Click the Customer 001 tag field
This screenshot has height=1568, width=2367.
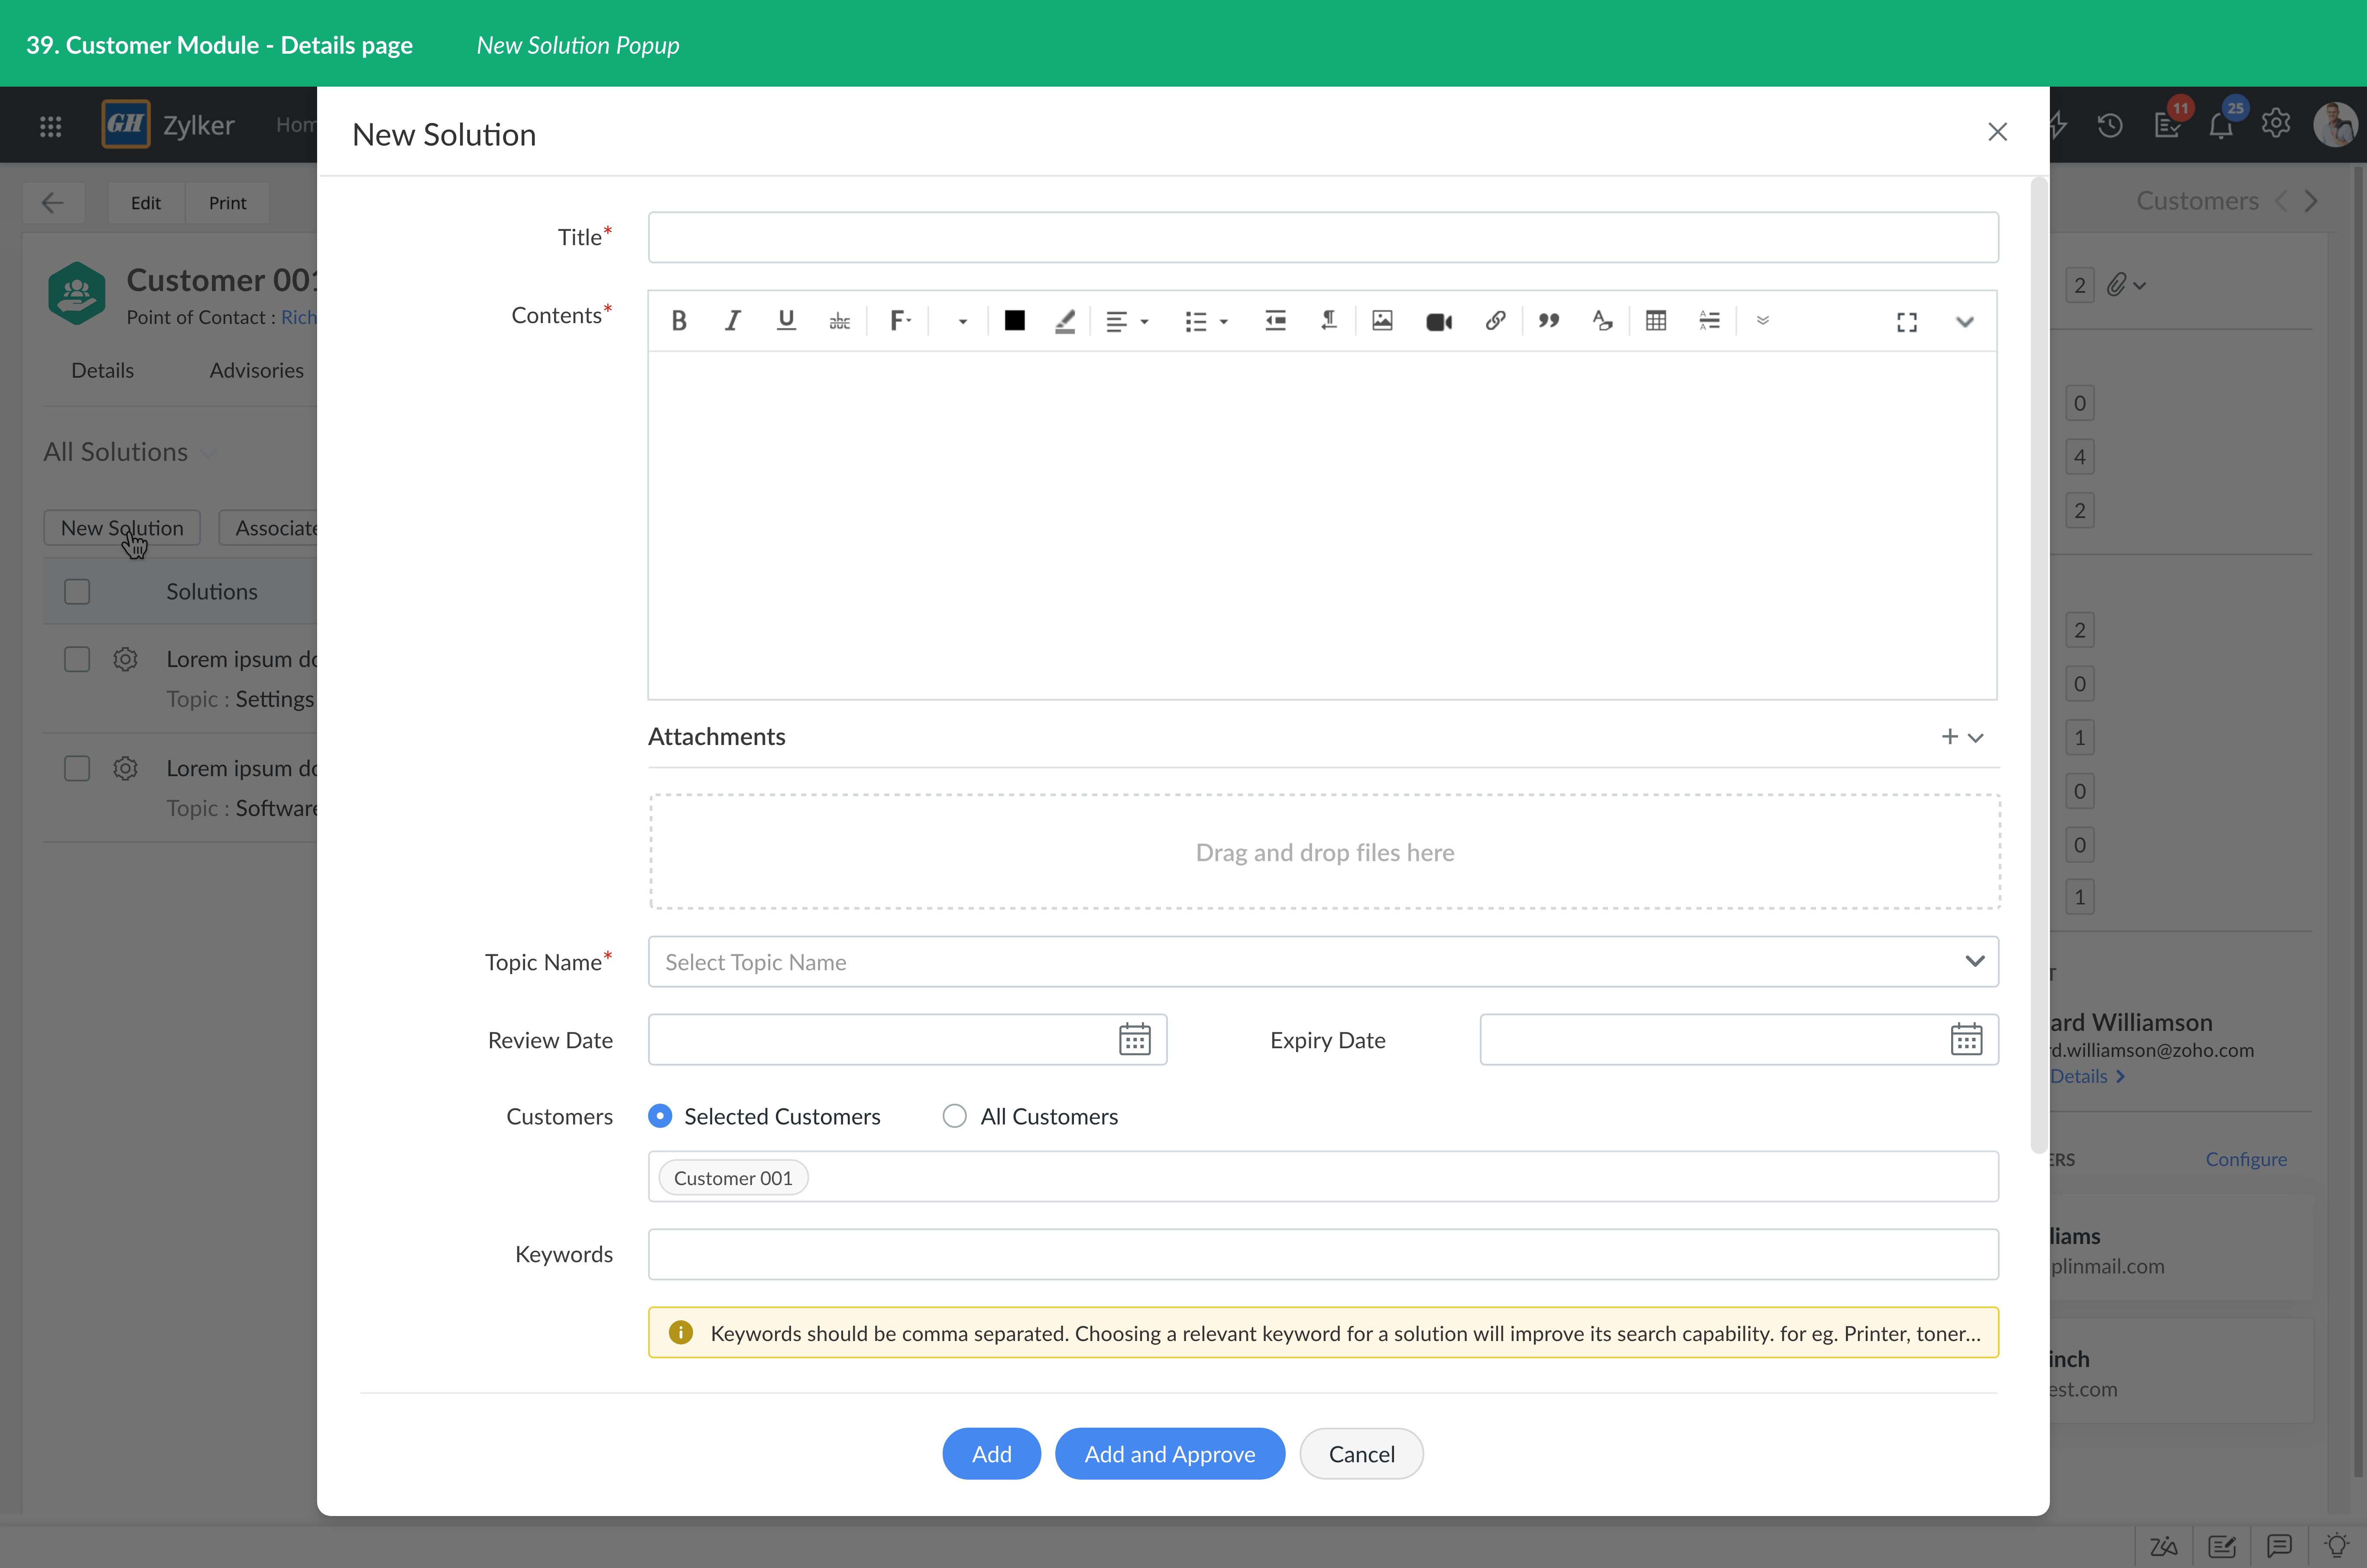[x=1323, y=1177]
